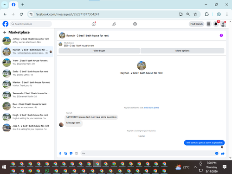Open the Windows Start menu

tap(4, 167)
